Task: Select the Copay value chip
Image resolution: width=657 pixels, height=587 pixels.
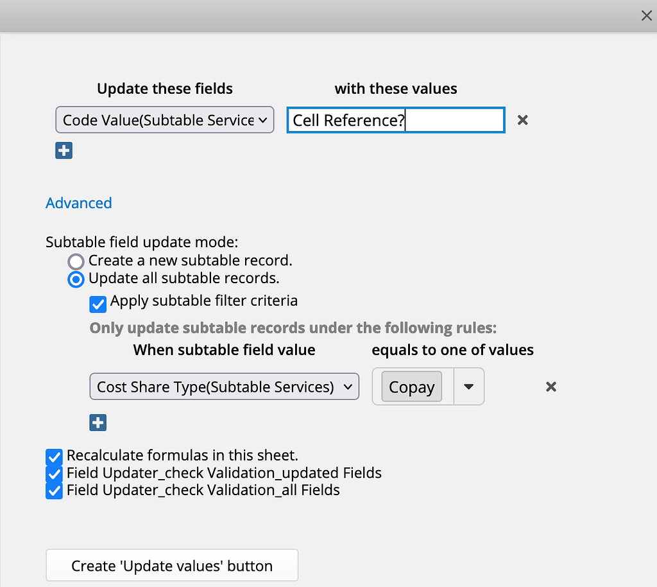Action: [411, 387]
